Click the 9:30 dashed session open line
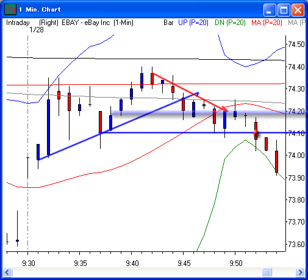The height and width of the screenshot is (280, 308). point(27,143)
